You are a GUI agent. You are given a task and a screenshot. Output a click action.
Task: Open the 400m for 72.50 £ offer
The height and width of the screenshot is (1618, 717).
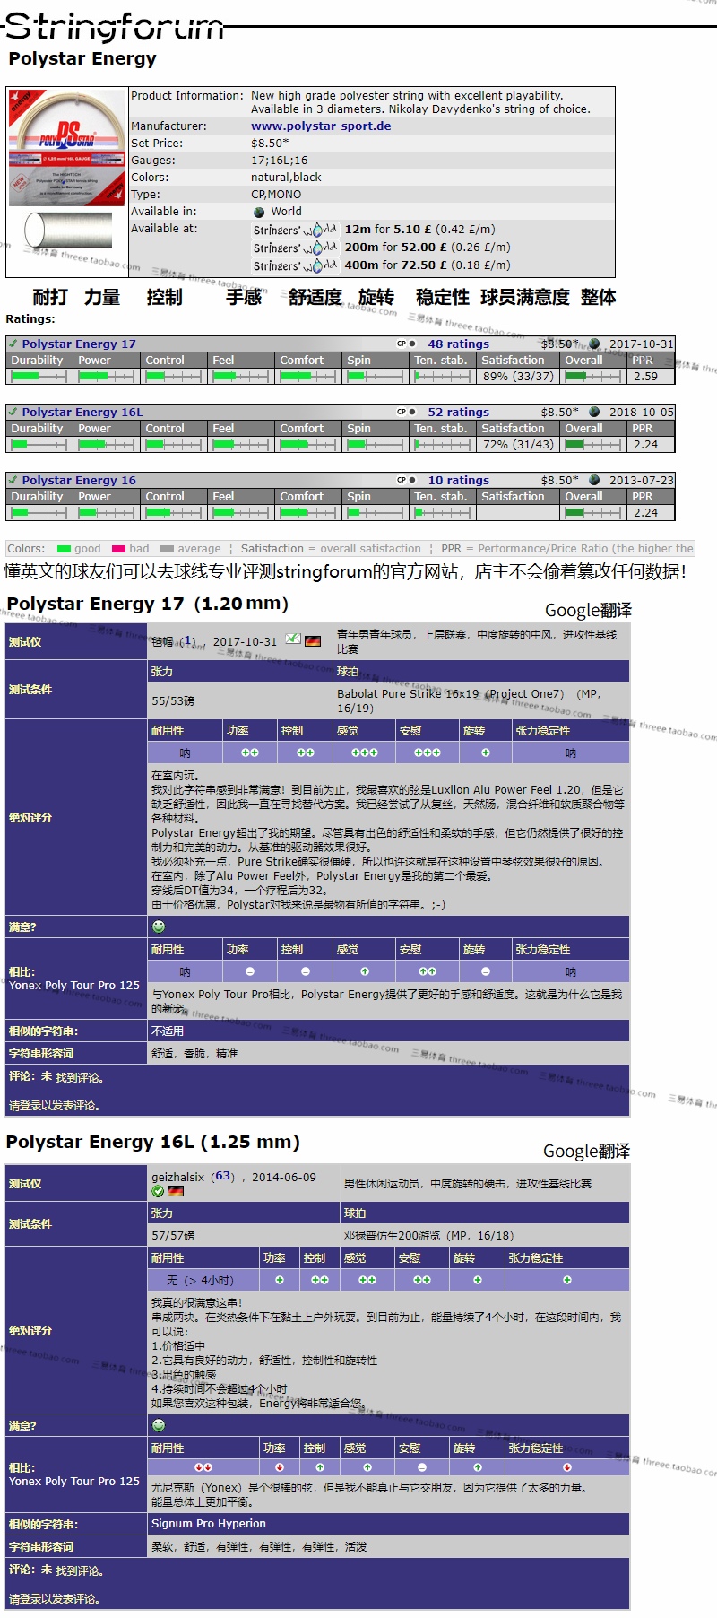pyautogui.click(x=428, y=265)
